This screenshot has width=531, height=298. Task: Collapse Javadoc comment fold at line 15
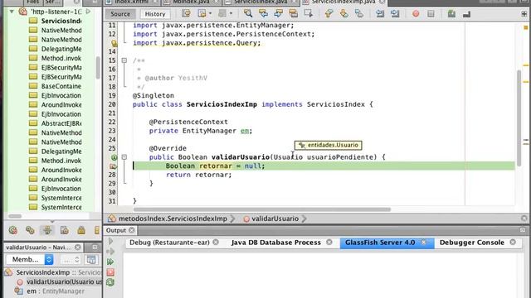[124, 60]
